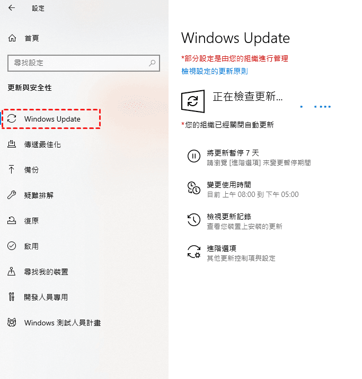Click the back arrow icon
Screen dimensions: 362x379
(x=12, y=8)
